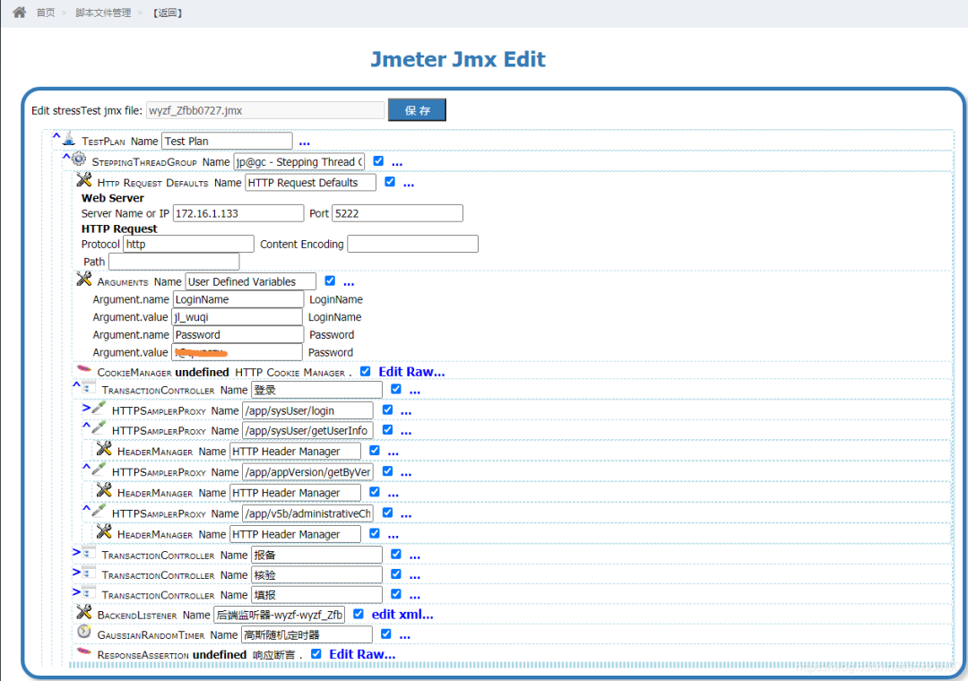Click the ellipsis next to Test Plan name

tap(305, 142)
